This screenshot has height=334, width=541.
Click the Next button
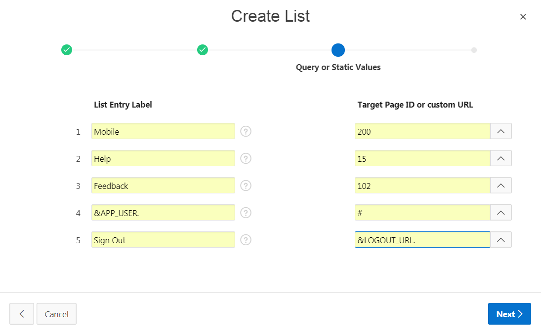(x=509, y=314)
